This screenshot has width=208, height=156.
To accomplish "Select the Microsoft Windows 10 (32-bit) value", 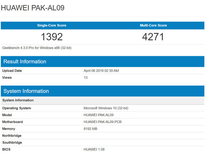I will pos(106,108).
